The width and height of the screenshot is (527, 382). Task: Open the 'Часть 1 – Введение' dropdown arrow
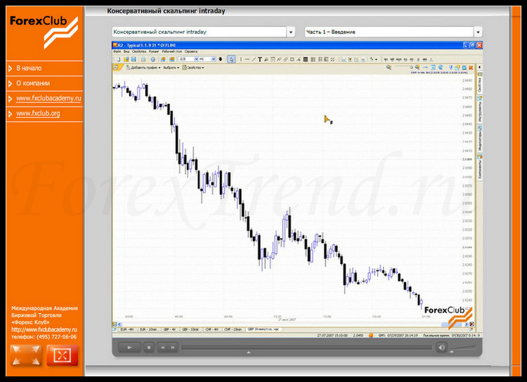pos(478,32)
